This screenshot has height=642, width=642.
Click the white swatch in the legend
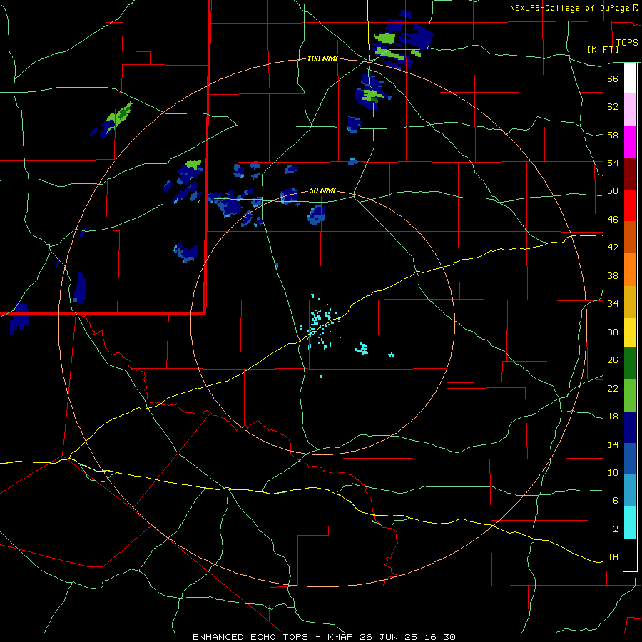point(630,78)
